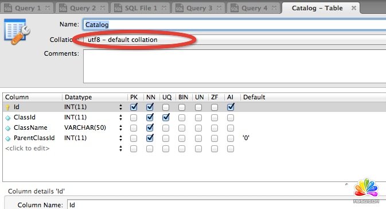386x209 pixels.
Task: Click the SQL file icon on Query 3 tab
Action: tap(179, 8)
